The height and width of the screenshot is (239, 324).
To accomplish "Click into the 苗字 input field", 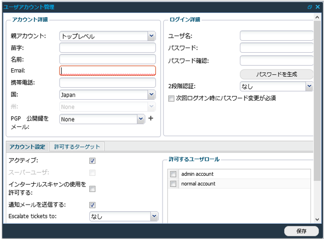I will click(108, 48).
